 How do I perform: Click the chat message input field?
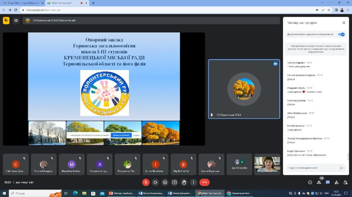point(312,168)
